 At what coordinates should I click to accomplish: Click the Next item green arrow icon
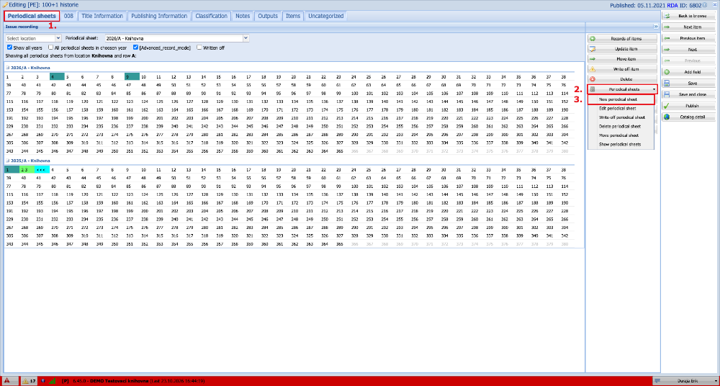(x=667, y=27)
